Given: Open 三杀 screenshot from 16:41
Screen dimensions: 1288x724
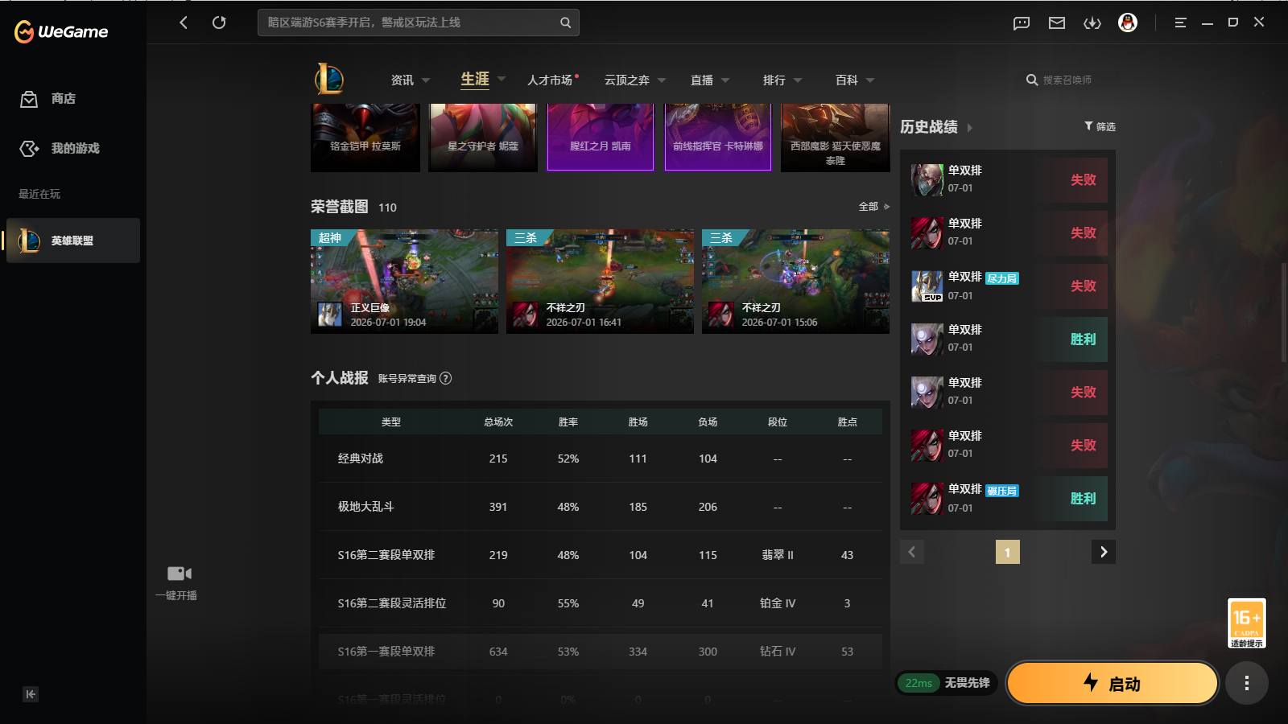Looking at the screenshot, I should pos(600,282).
